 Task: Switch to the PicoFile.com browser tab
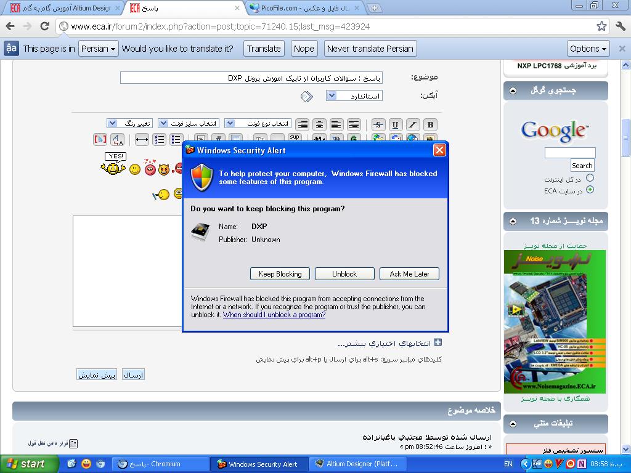click(x=304, y=8)
